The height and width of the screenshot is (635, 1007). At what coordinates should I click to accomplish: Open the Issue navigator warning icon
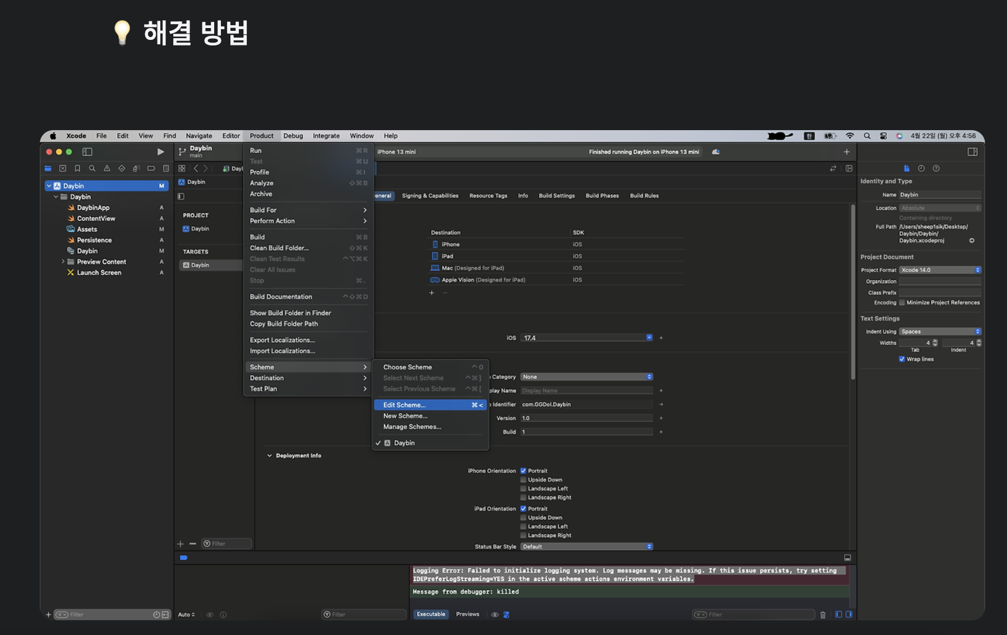(x=107, y=168)
